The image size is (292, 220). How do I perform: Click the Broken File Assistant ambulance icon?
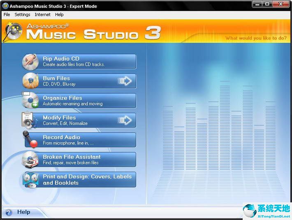pos(30,160)
